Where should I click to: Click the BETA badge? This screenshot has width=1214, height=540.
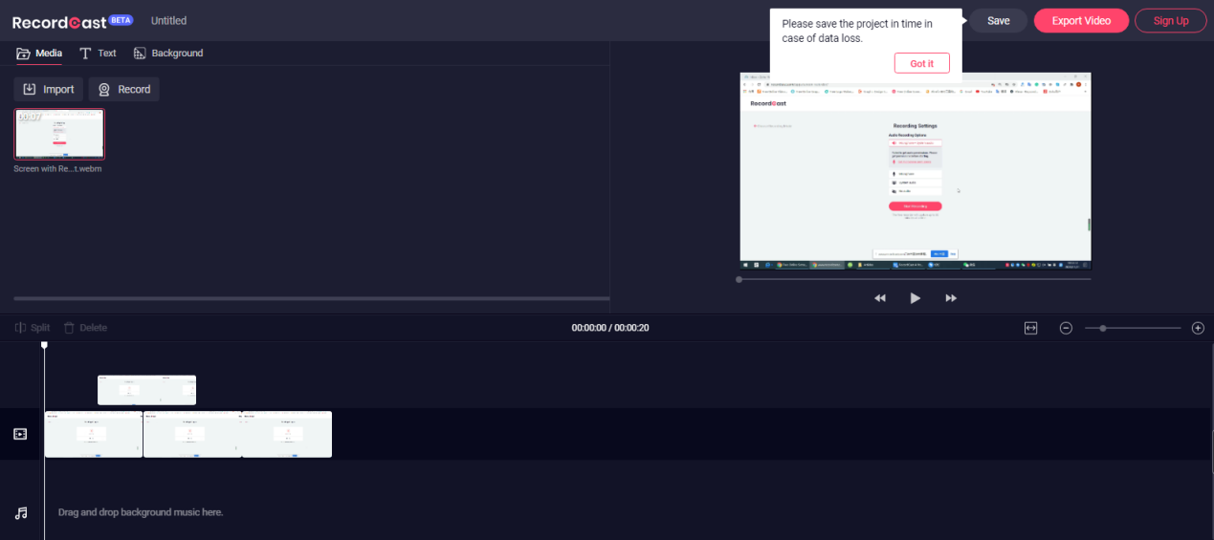121,19
